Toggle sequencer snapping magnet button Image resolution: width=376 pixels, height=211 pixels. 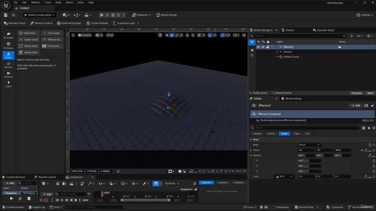click(156, 183)
